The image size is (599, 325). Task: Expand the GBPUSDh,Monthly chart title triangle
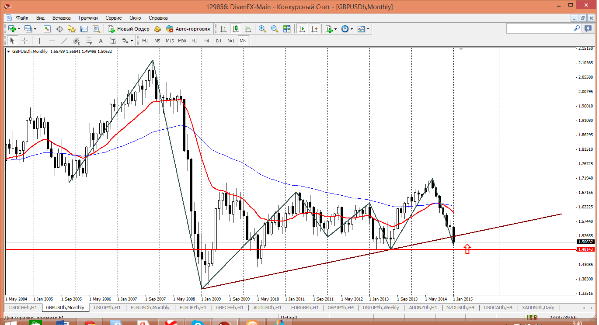8,52
